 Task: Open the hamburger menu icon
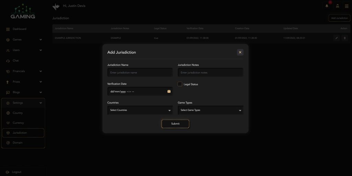tap(346, 6)
